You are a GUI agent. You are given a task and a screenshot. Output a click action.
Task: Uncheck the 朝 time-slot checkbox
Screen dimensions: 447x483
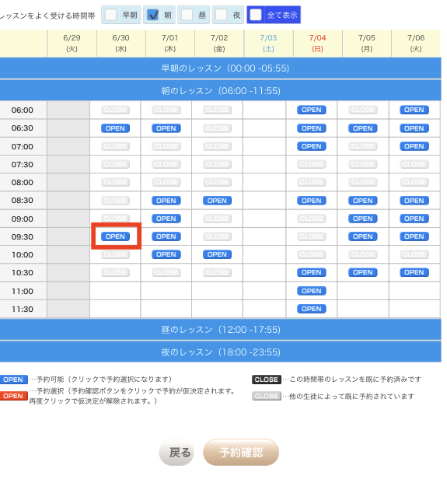pos(152,15)
